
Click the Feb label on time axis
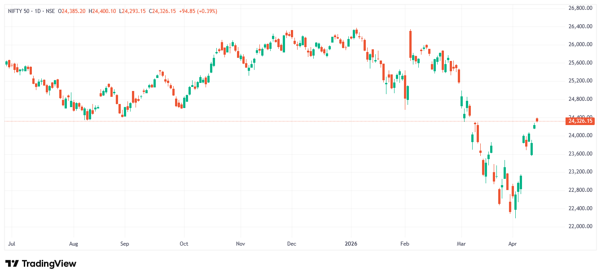point(405,244)
